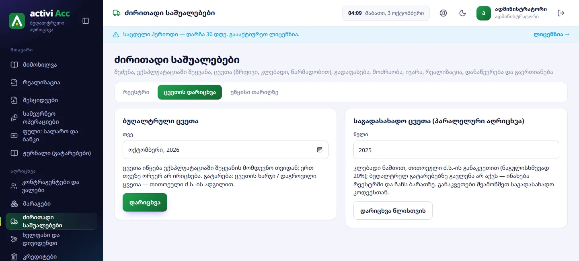This screenshot has height=261, width=579.
Task: Click the logout icon
Action: 561,13
